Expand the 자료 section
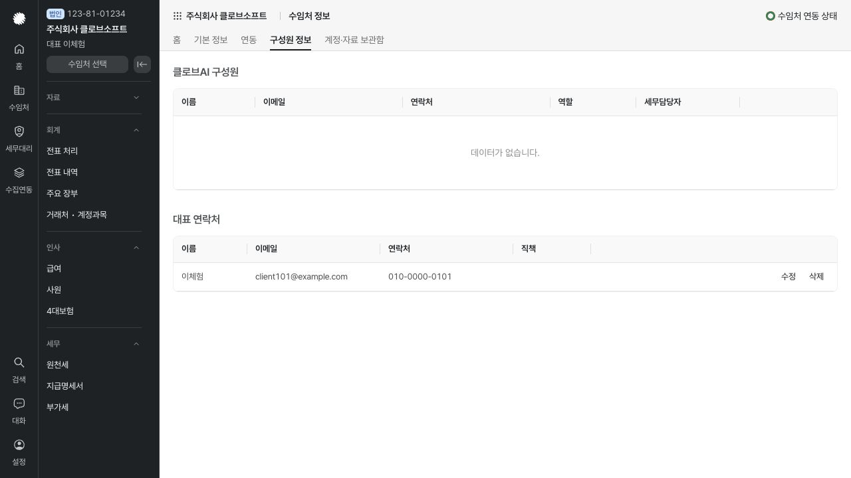This screenshot has height=478, width=851. pos(94,98)
